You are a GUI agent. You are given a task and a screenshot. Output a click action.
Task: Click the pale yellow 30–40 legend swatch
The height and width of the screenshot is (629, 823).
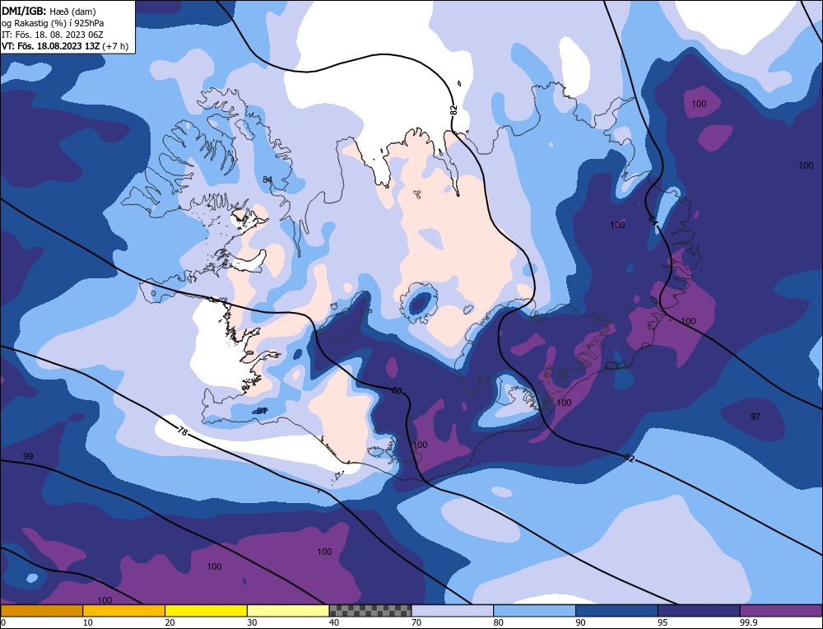click(288, 610)
